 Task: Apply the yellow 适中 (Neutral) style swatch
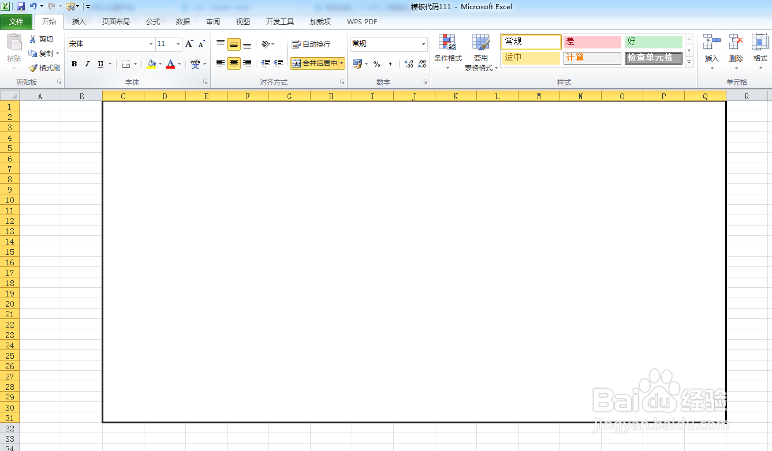click(x=531, y=58)
